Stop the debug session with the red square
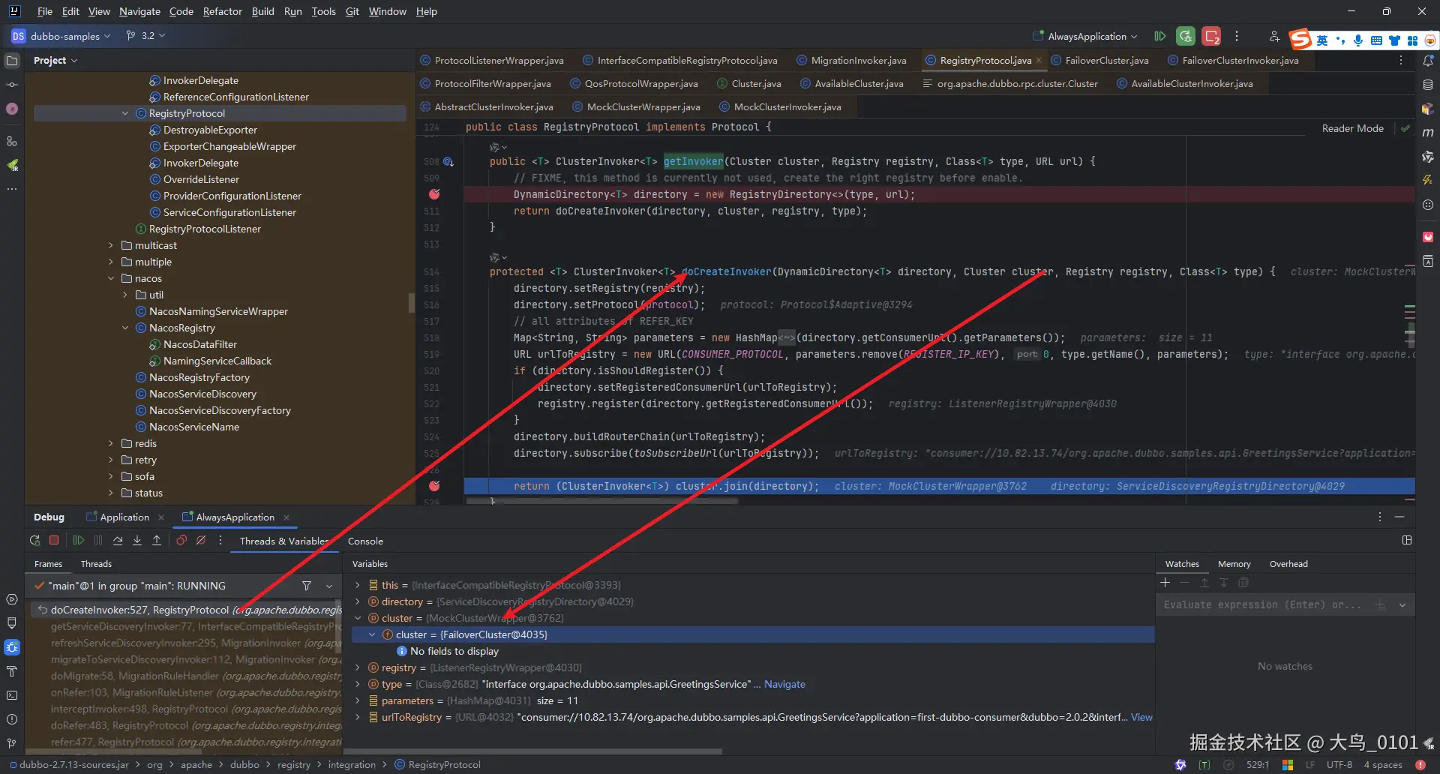The width and height of the screenshot is (1440, 774). (x=54, y=541)
